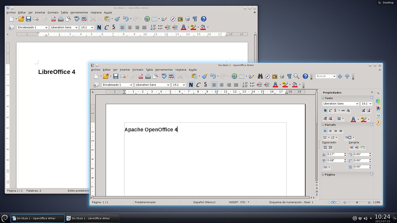397x223 pixels.
Task: Toggle Bold (N) in LibreOffice formatting toolbar
Action: click(99, 27)
